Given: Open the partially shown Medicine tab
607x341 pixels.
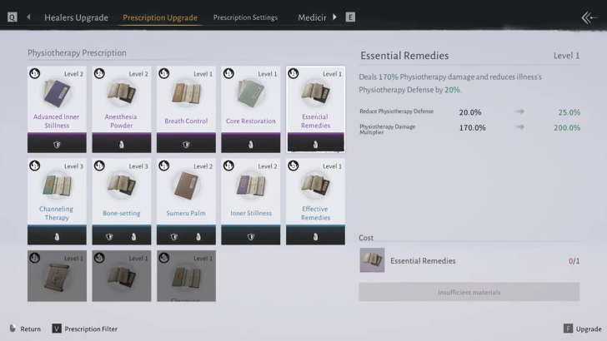Looking at the screenshot, I should pos(312,17).
